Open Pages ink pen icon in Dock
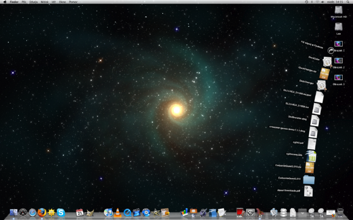The image size is (353, 220). (x=203, y=213)
